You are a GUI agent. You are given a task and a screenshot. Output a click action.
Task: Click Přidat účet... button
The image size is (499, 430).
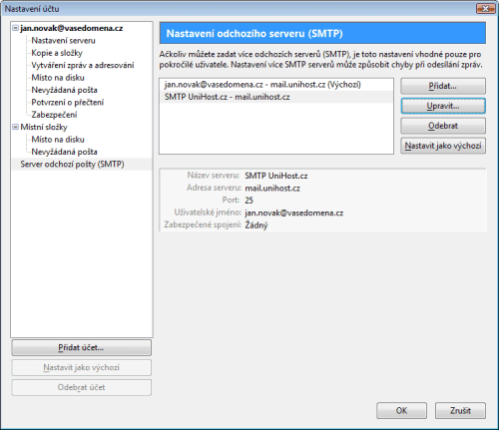(82, 348)
